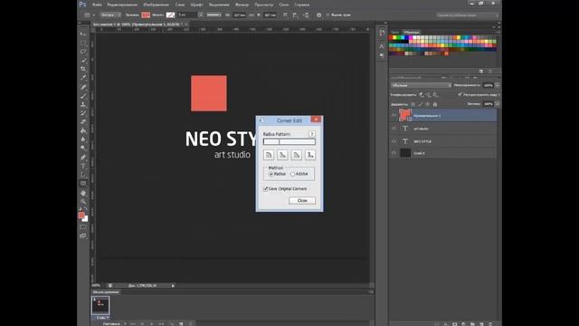The width and height of the screenshot is (579, 326).
Task: Click lock all icon in Layers panel
Action: (435, 104)
